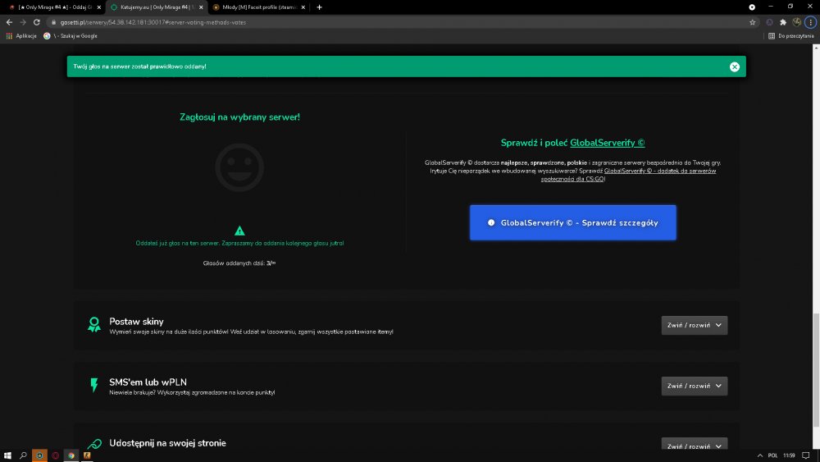Click the lightning bolt icon beside SMS'em lub wPLN
The width and height of the screenshot is (820, 462).
pyautogui.click(x=94, y=385)
